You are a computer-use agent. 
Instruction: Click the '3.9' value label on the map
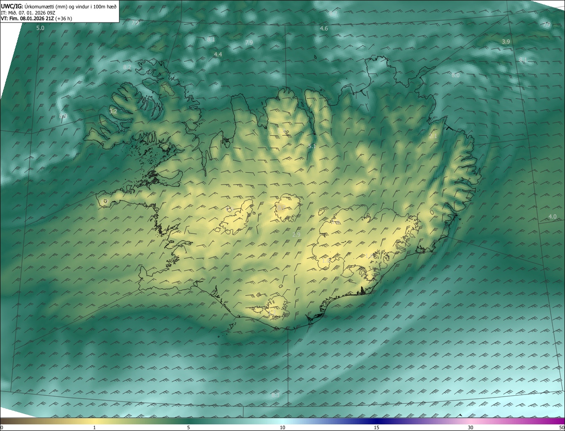(x=506, y=41)
